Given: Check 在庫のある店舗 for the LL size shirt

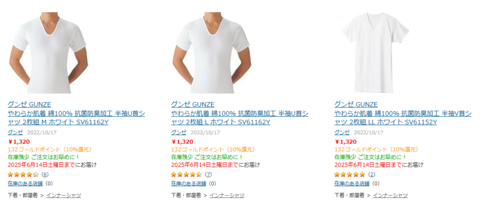Looking at the screenshot, I should [x=352, y=183].
